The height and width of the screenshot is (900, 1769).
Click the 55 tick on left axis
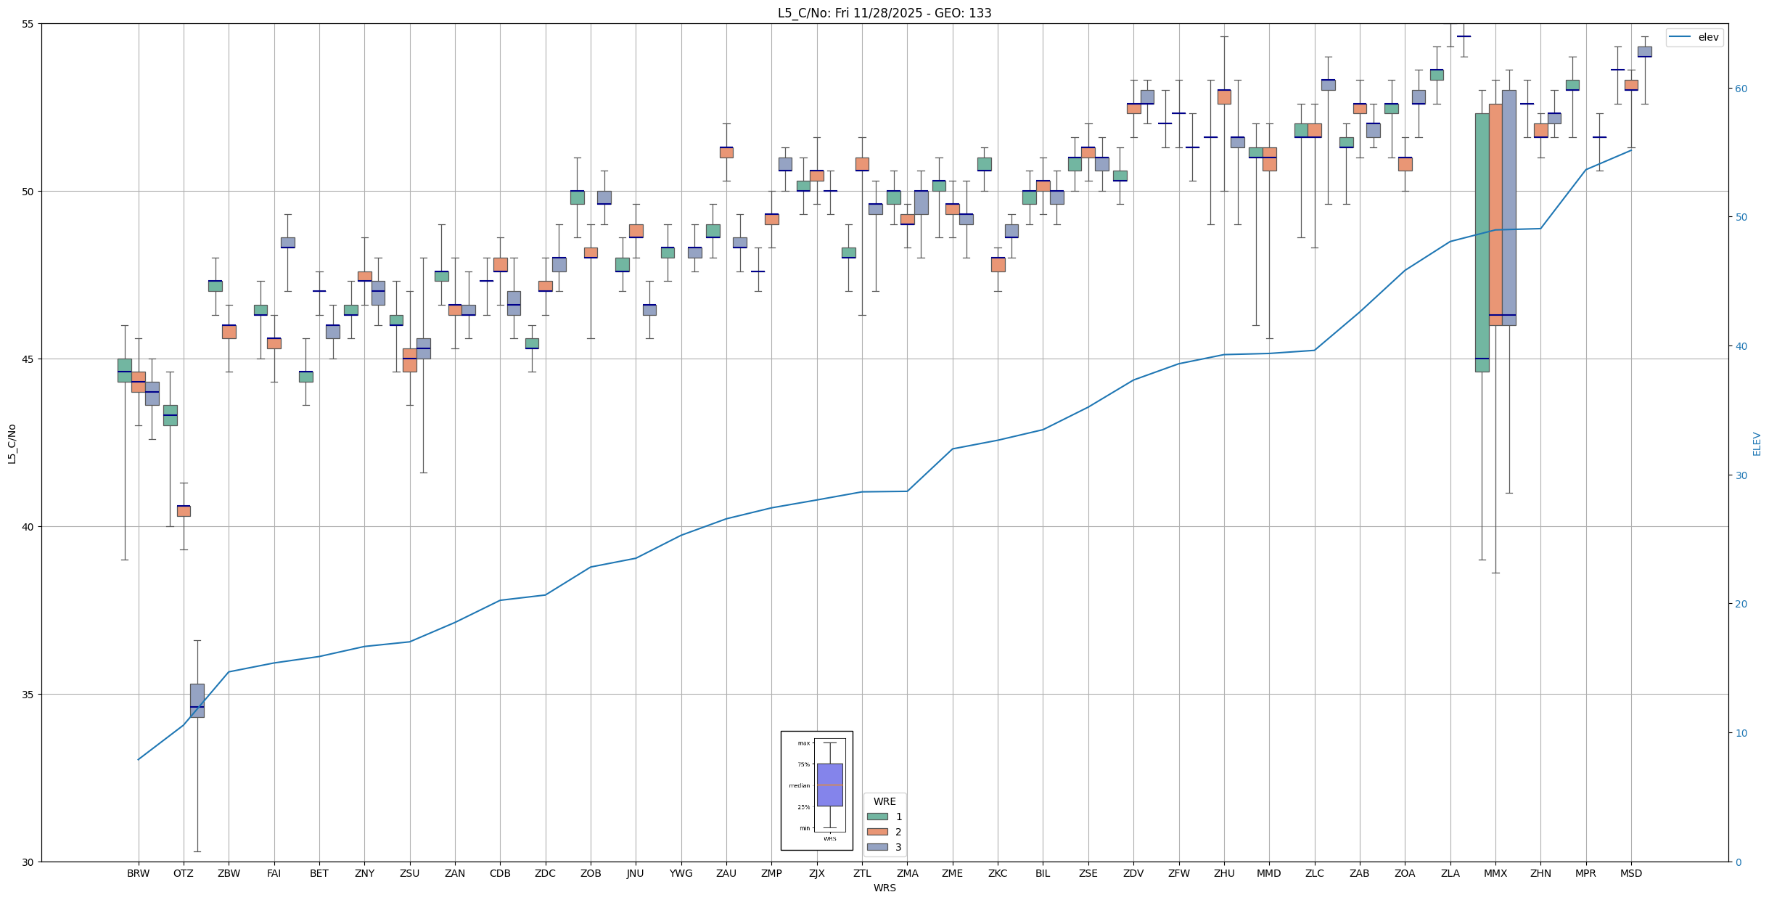click(x=28, y=24)
